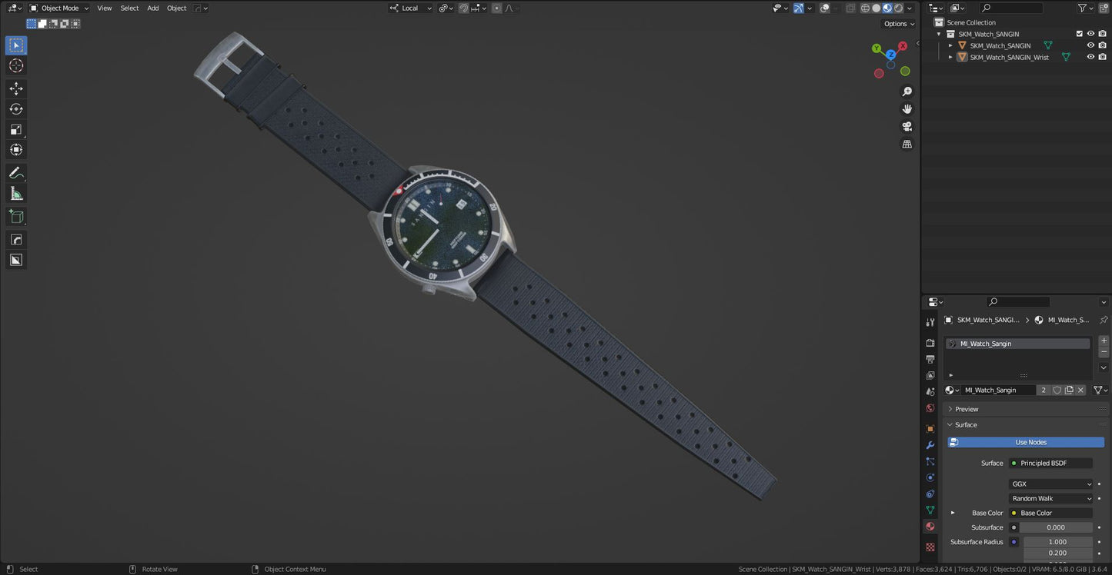Open the GGX distribution dropdown
The image size is (1112, 575).
[x=1050, y=484]
